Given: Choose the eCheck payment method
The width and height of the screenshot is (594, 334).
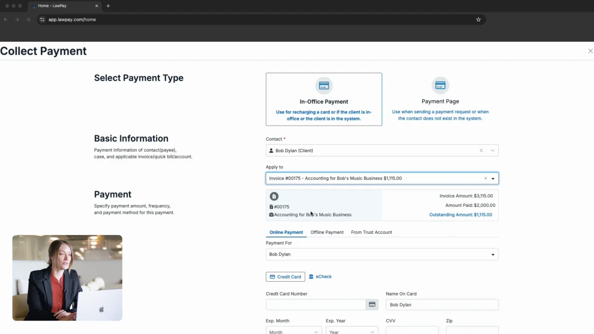Looking at the screenshot, I should tap(320, 276).
